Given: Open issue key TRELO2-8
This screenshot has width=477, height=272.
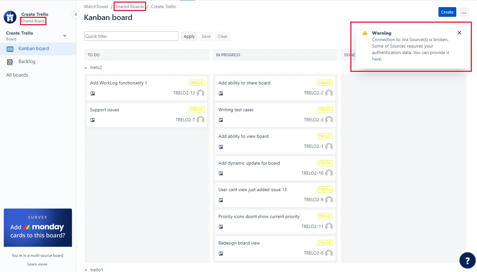Looking at the screenshot, I should click(313, 253).
